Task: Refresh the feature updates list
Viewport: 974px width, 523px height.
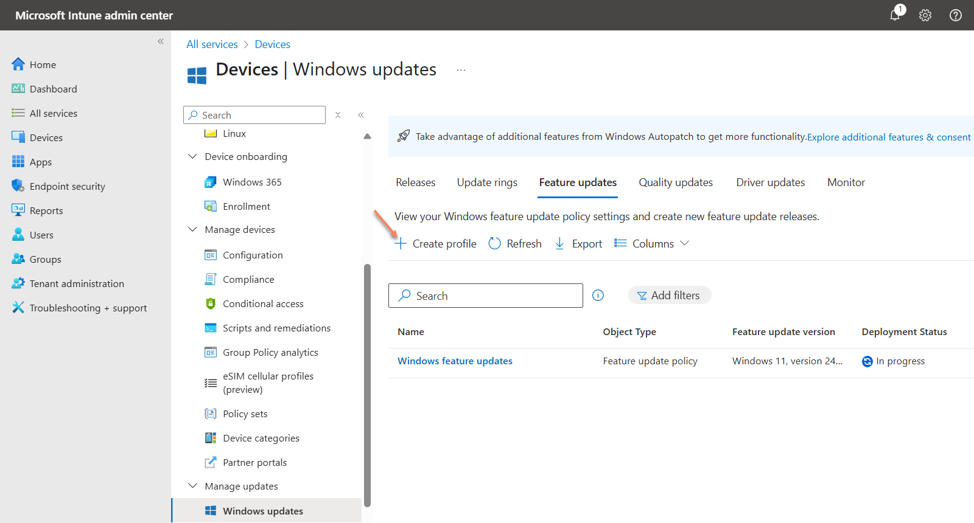Action: [515, 243]
